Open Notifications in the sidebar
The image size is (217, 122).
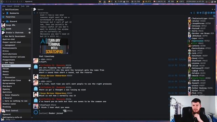(x=12, y=9)
